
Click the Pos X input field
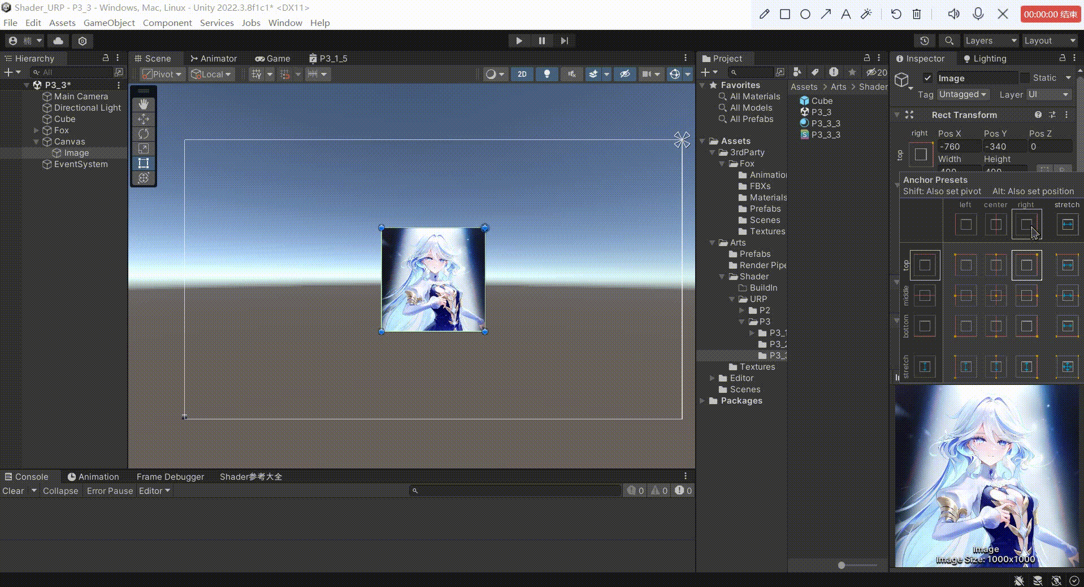tap(959, 146)
